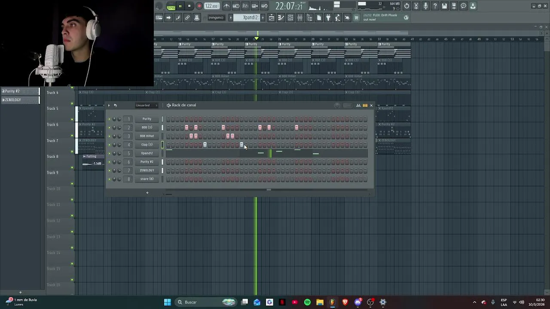Image resolution: width=550 pixels, height=309 pixels.
Task: Open the plugin picker plug icon
Action: 328,18
